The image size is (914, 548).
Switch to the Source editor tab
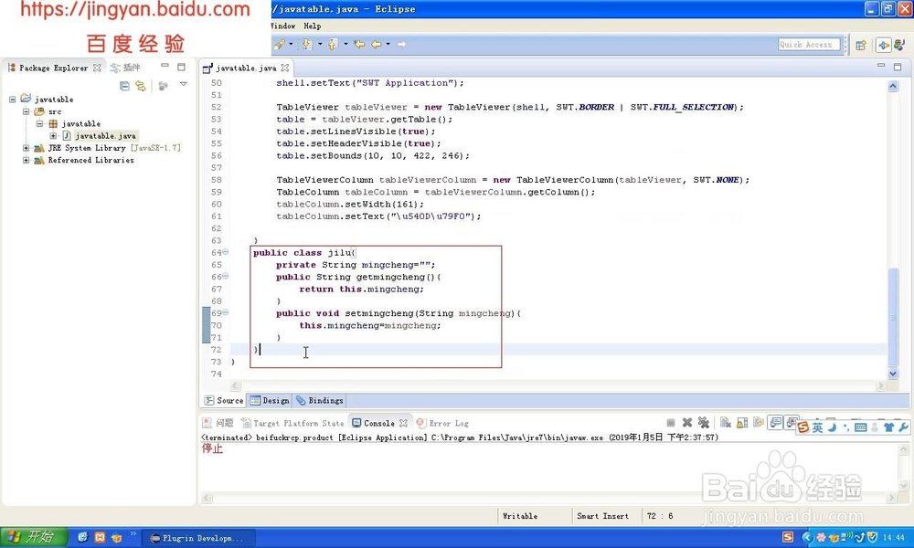tap(225, 401)
